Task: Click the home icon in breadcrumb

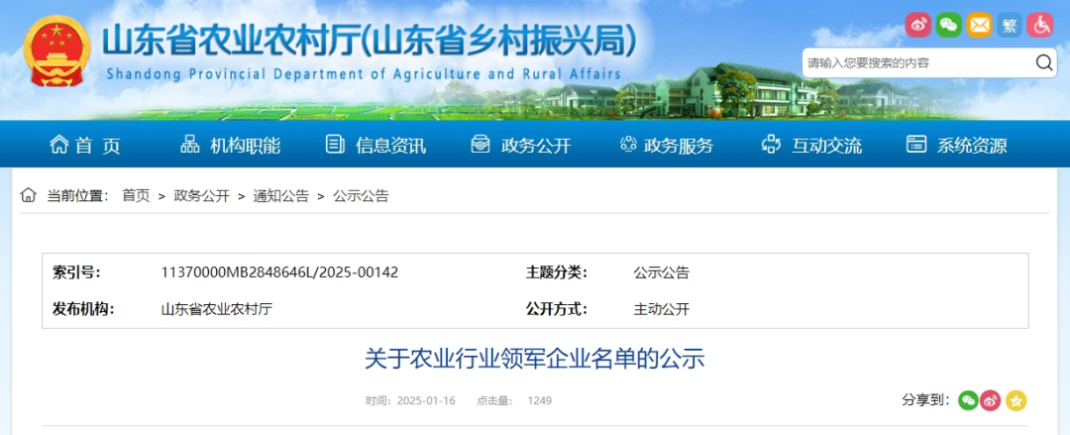Action: pos(28,195)
